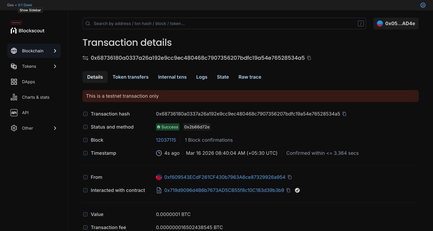Open the Internal txns tab

point(172,77)
